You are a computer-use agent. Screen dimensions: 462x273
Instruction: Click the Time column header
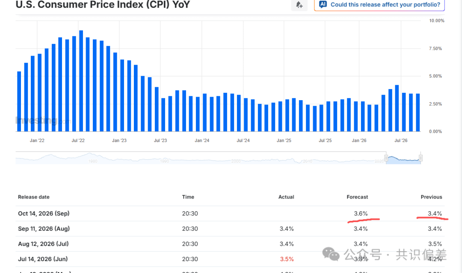[188, 197]
